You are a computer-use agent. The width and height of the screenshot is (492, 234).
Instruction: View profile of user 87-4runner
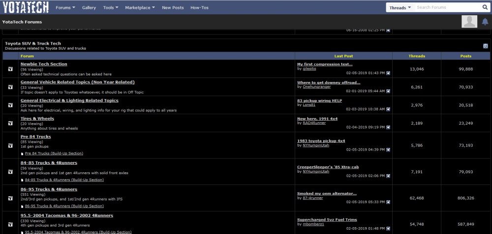pos(313,198)
